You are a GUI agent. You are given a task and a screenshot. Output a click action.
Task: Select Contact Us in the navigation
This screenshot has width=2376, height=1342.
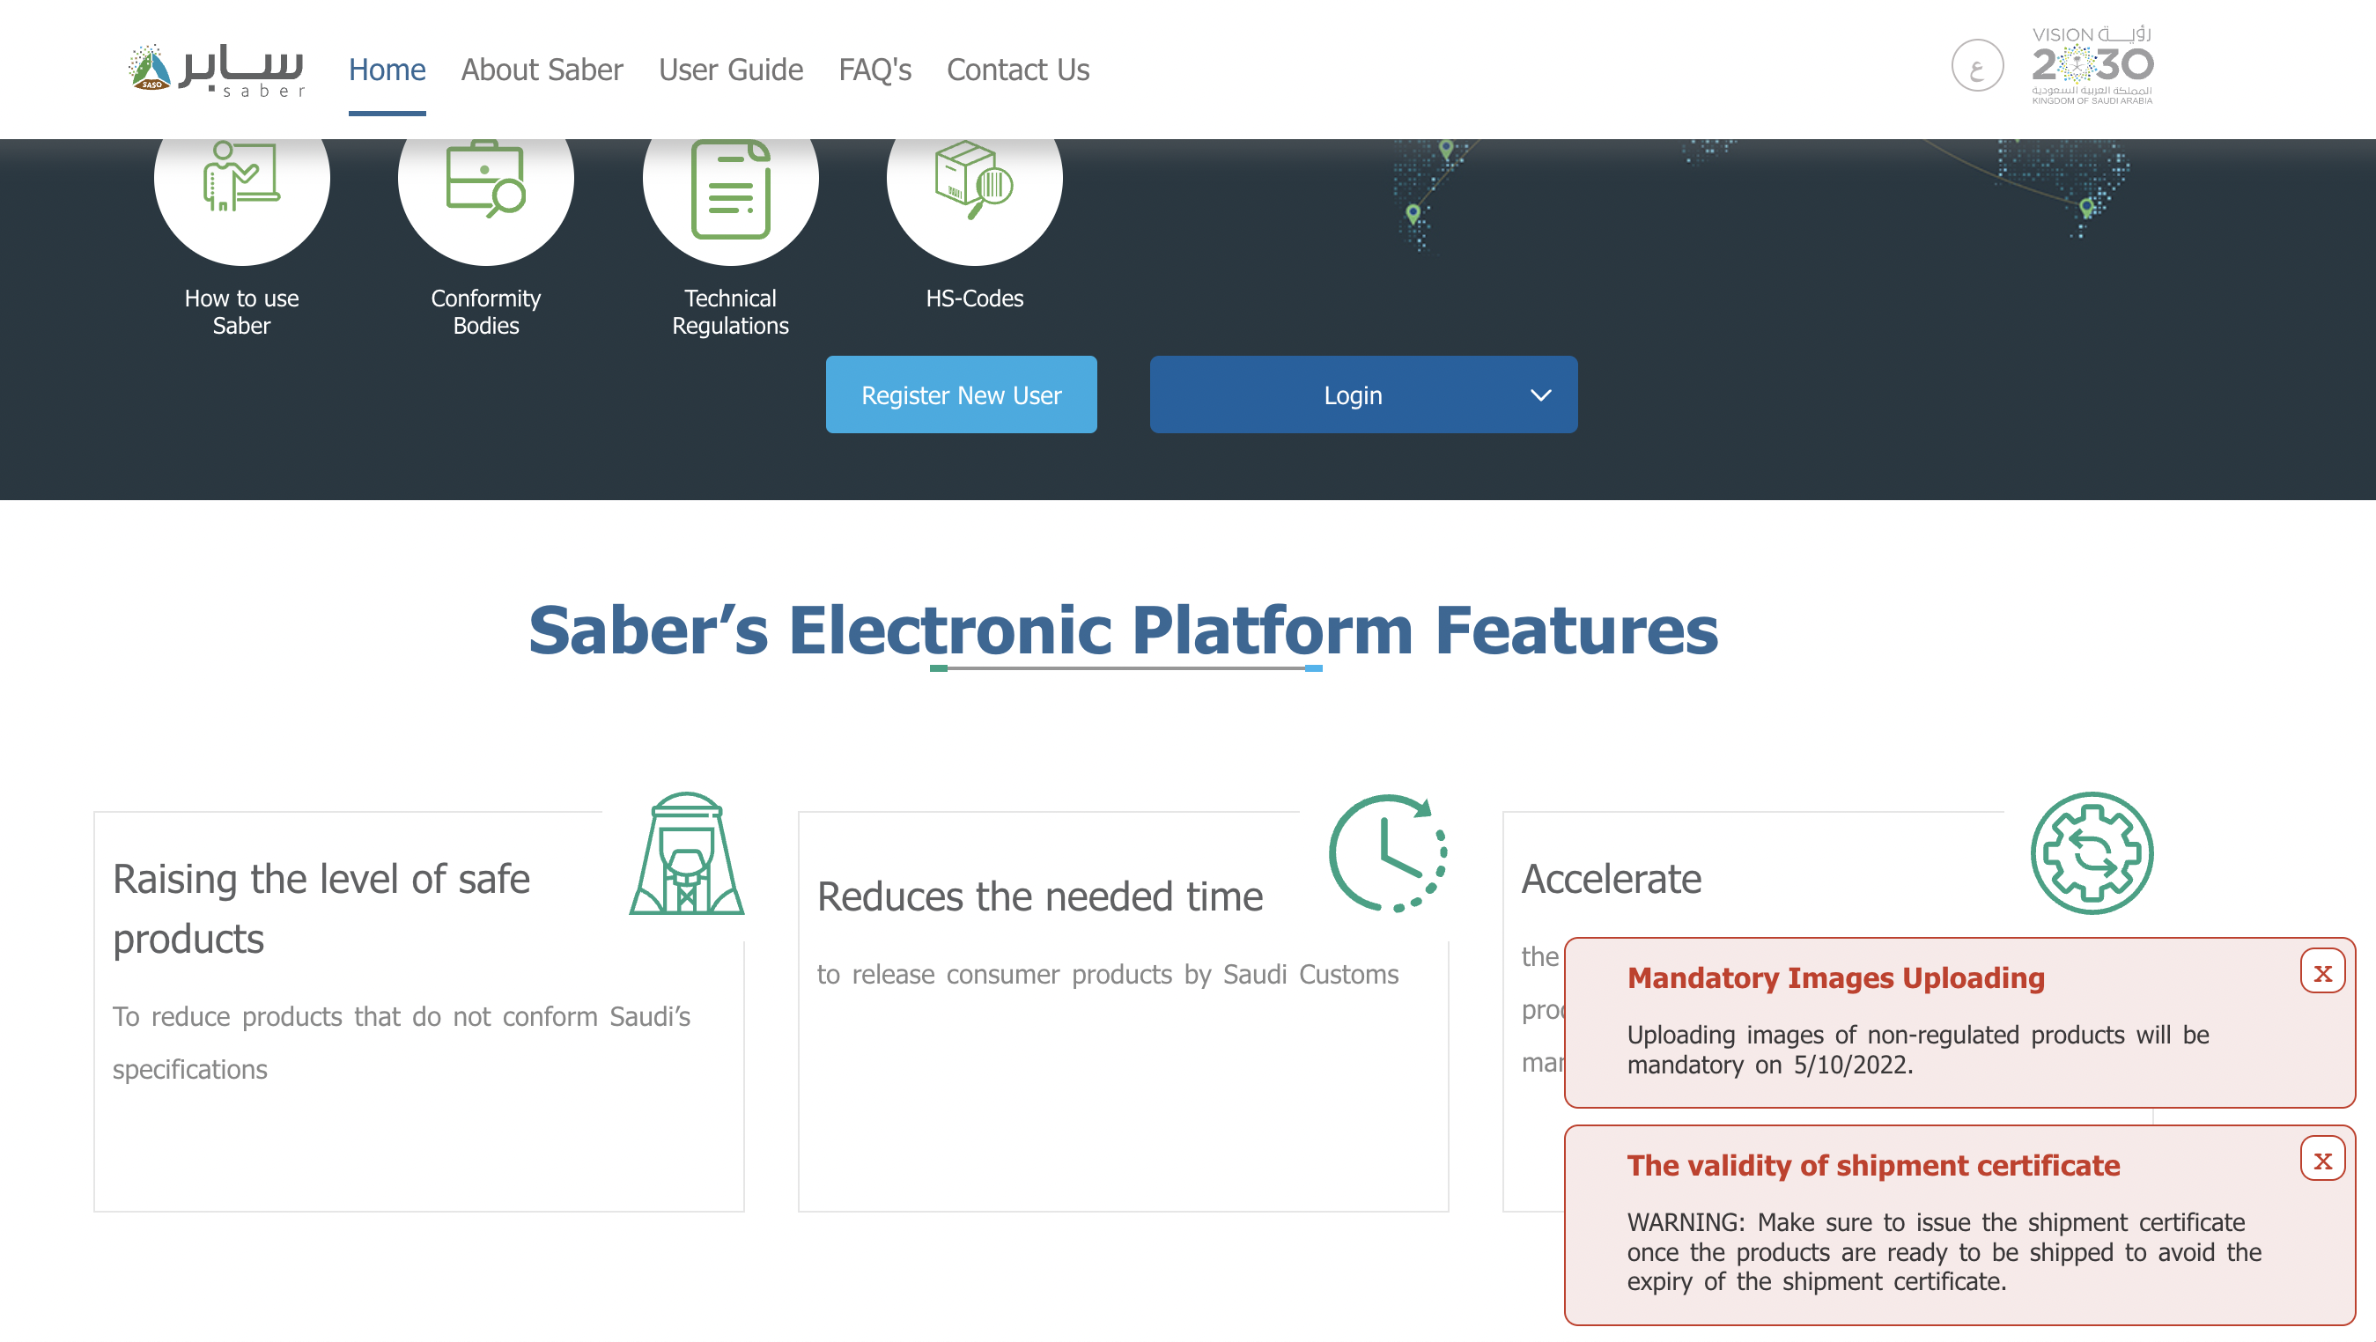[1017, 69]
